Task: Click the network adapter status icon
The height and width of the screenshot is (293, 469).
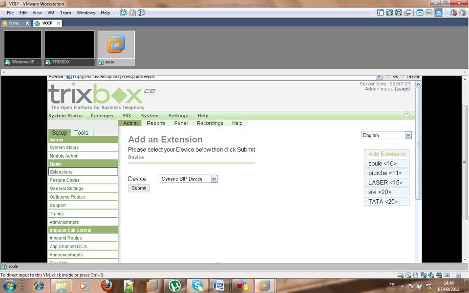Action: (423, 275)
